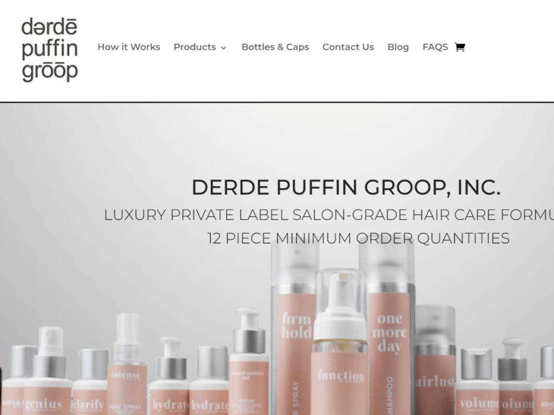This screenshot has width=554, height=415.
Task: Click the 12 Piece Minimum Order Quantities text
Action: click(x=358, y=238)
